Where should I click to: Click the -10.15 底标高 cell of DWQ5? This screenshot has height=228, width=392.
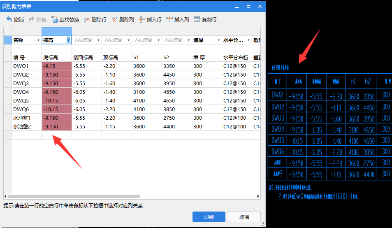coord(57,100)
